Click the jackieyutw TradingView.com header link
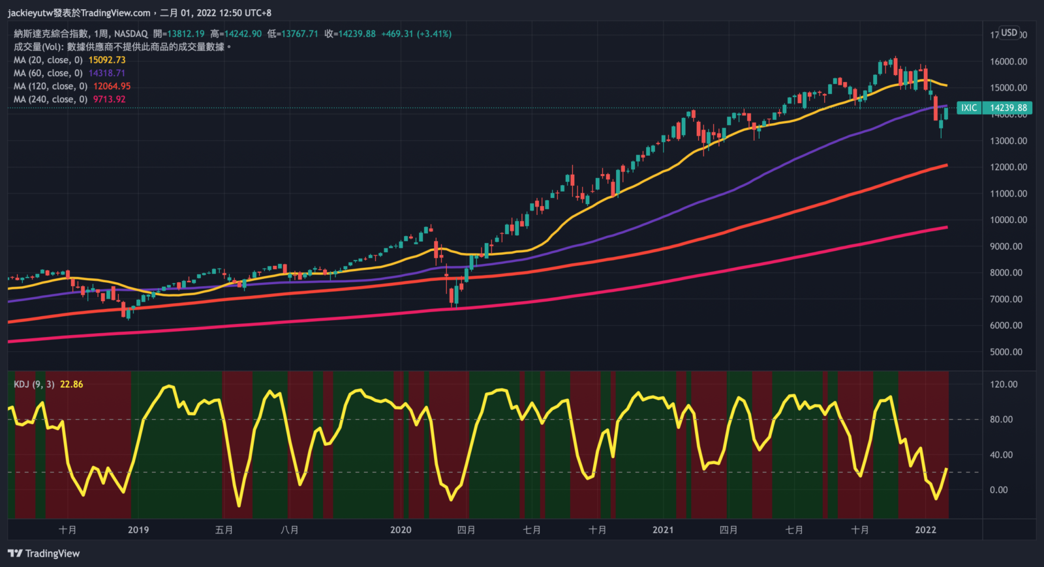 (78, 12)
